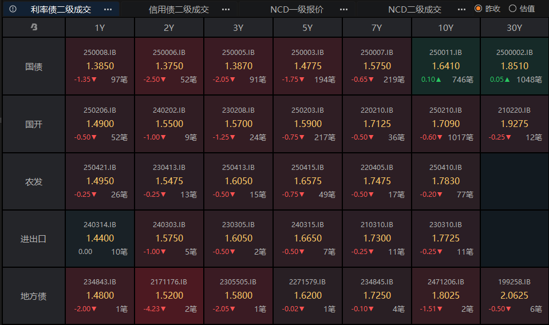Click the 1Y column header
Screen dimensions: 549x325
tap(100, 27)
